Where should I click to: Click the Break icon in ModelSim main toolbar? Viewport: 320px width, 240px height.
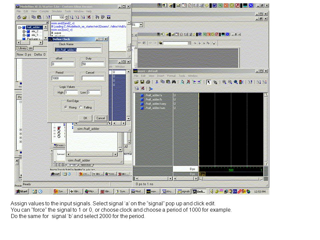[89, 17]
